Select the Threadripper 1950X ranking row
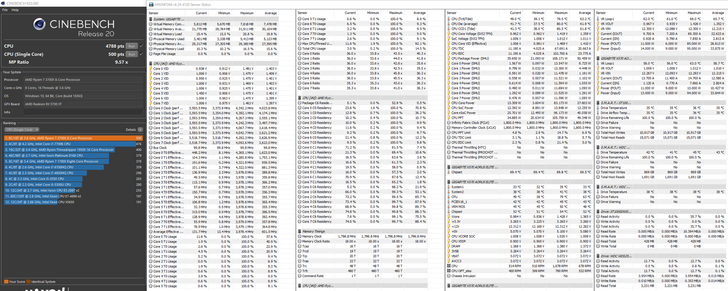This screenshot has height=291, width=728. point(73,150)
